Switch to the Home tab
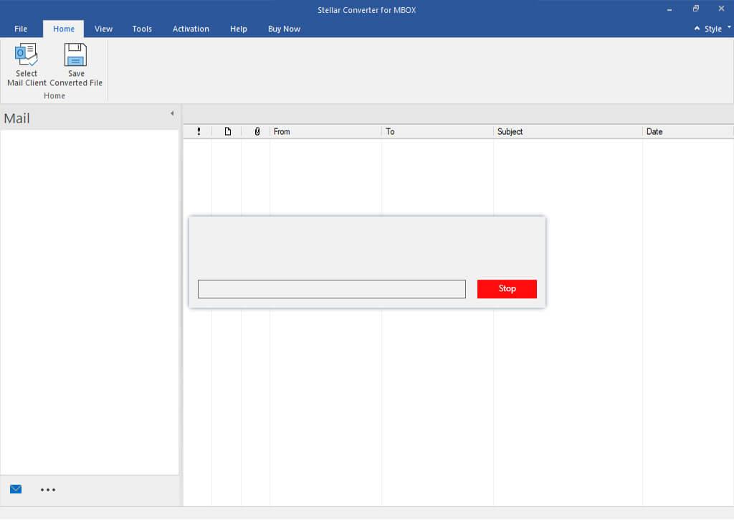The width and height of the screenshot is (734, 520). [x=64, y=29]
